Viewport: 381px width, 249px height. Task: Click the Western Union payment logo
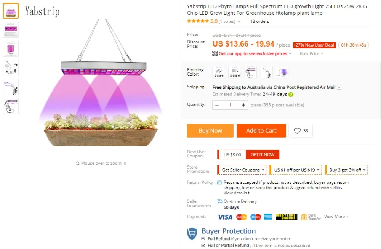[287, 217]
